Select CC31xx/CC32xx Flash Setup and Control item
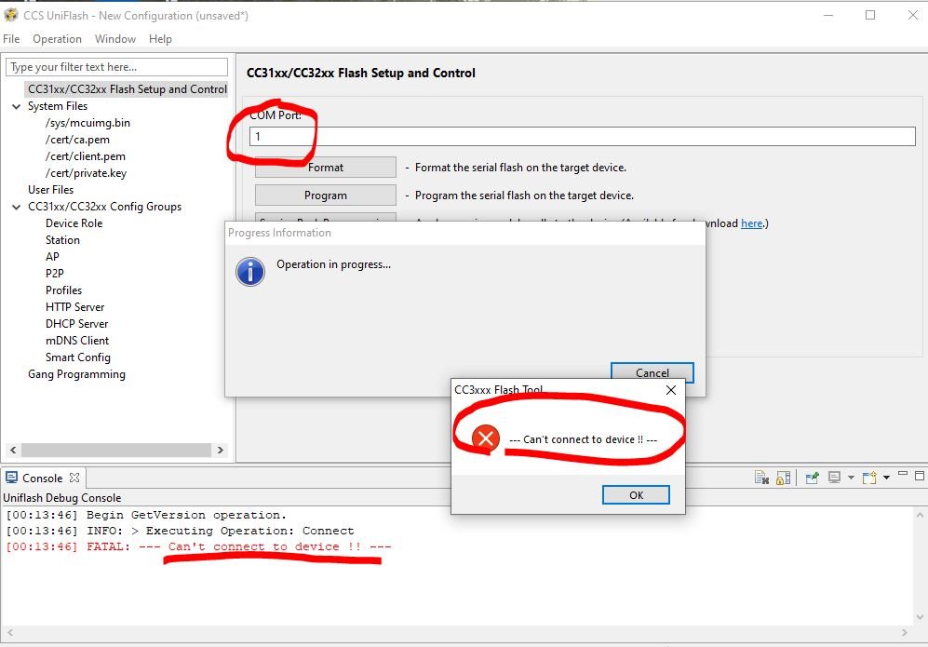This screenshot has height=647, width=928. [127, 88]
